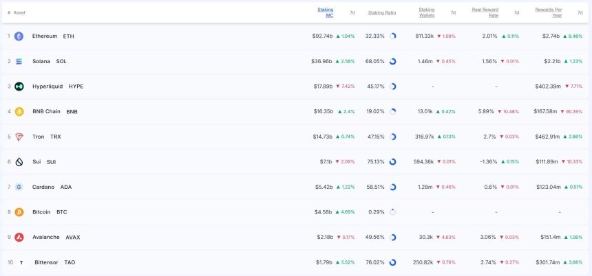Click Sui's staking ratio ring chart
Image resolution: width=592 pixels, height=276 pixels.
click(x=392, y=162)
